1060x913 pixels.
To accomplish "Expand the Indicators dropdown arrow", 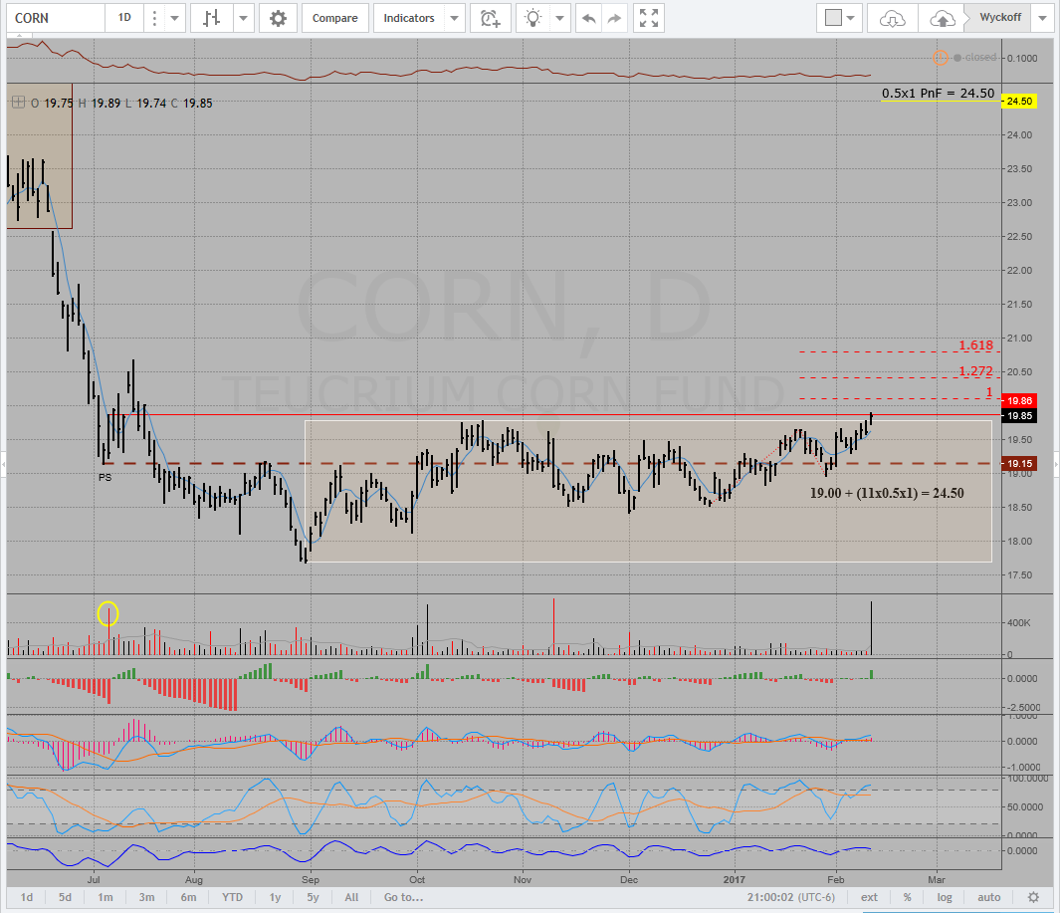I will point(454,18).
